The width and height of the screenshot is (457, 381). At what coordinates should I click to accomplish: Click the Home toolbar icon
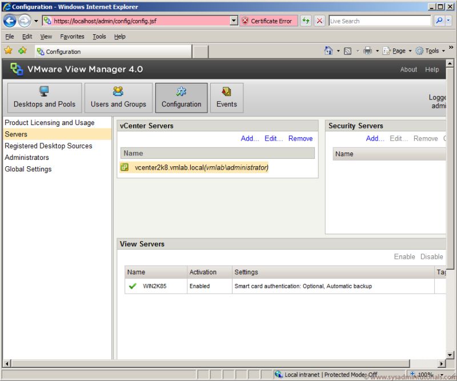coord(330,50)
